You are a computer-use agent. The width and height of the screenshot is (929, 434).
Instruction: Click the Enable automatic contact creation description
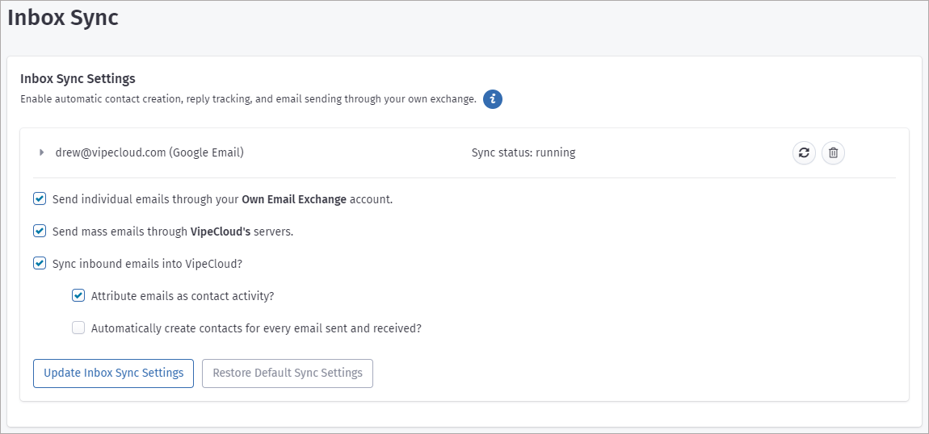[248, 99]
